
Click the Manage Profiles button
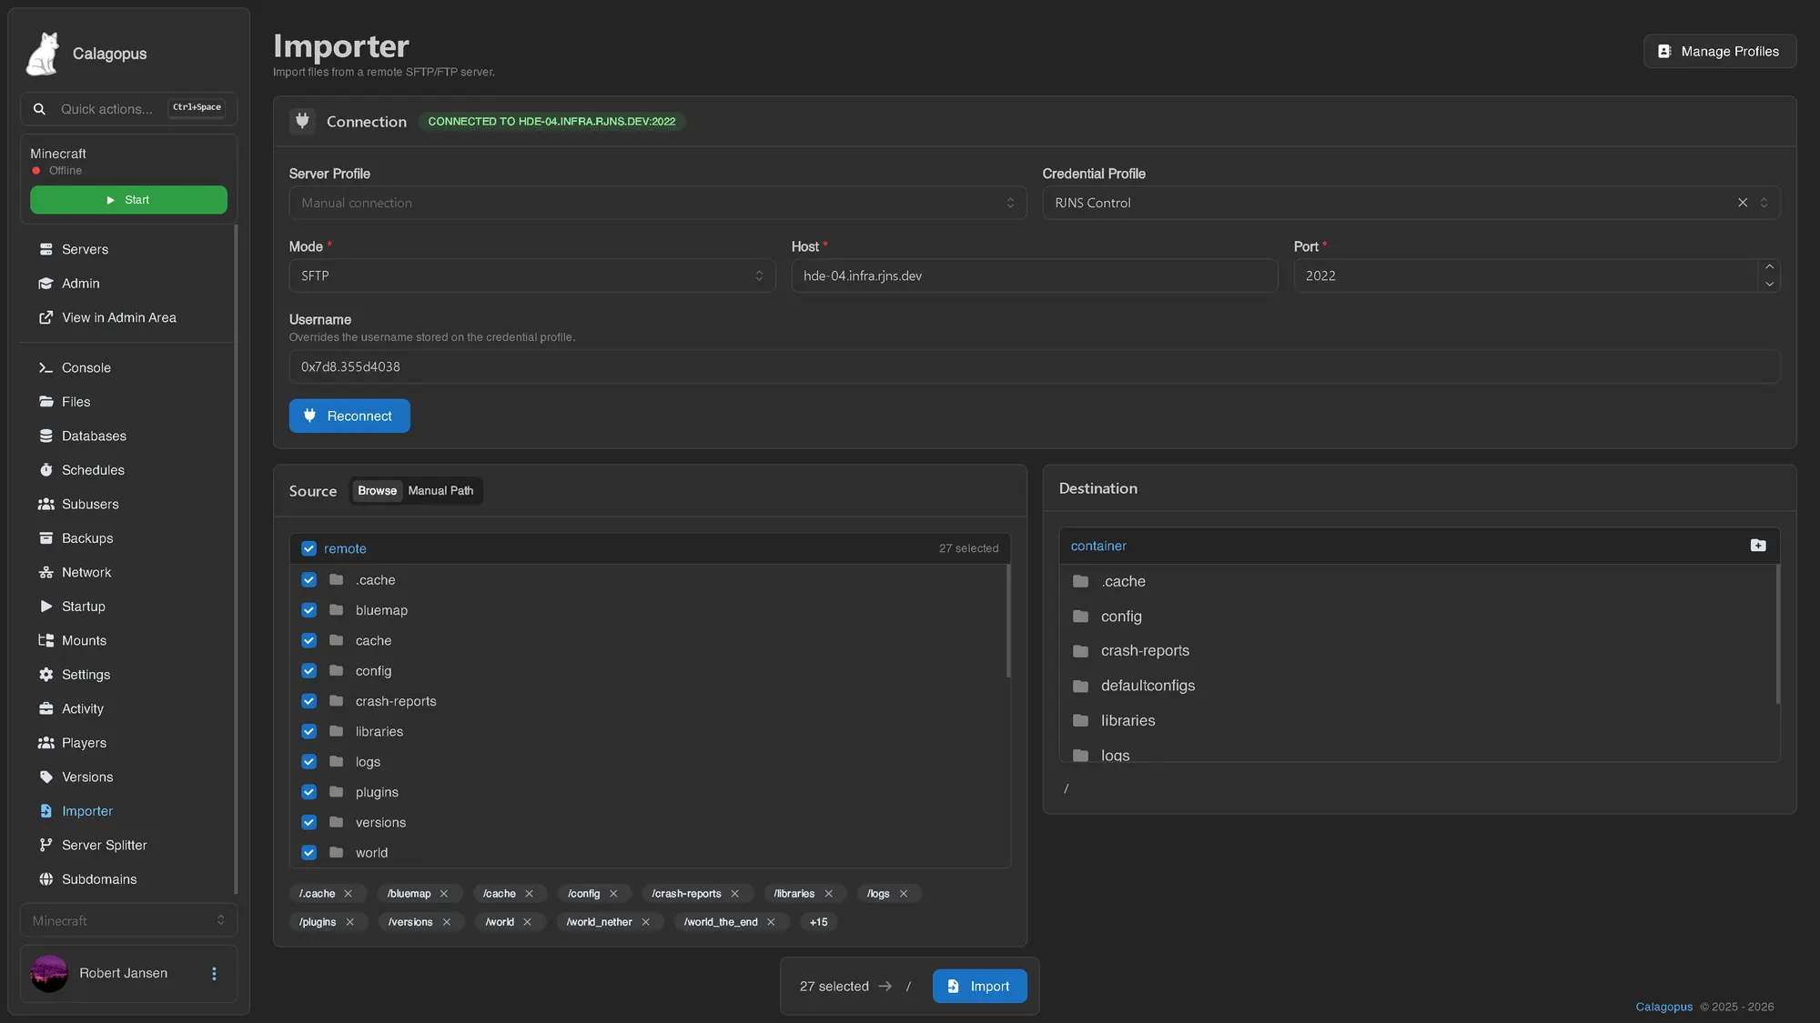click(x=1719, y=52)
